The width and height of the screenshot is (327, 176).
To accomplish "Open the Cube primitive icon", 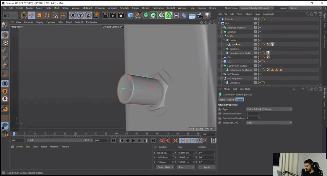I will click(130, 15).
